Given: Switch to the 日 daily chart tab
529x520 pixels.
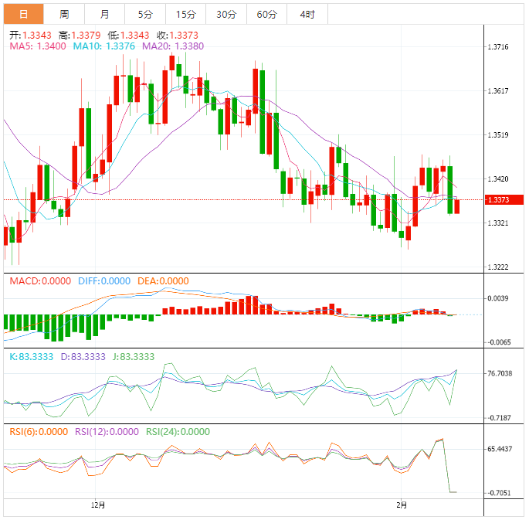Looking at the screenshot, I should click(23, 14).
